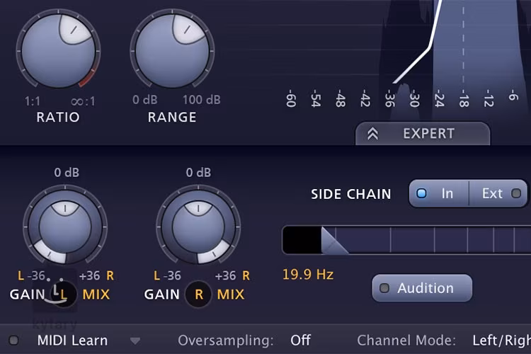Select side chain In mode
The image size is (531, 354).
click(439, 193)
